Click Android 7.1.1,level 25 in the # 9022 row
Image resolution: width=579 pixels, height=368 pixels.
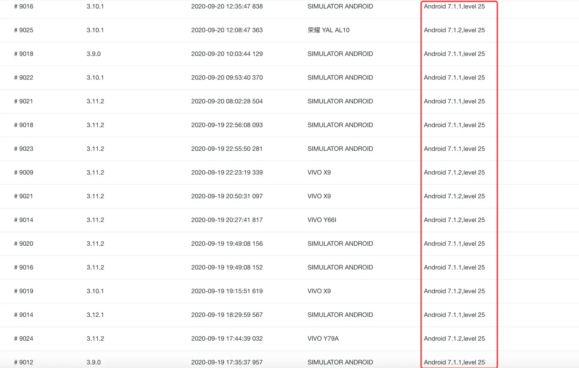(x=454, y=78)
